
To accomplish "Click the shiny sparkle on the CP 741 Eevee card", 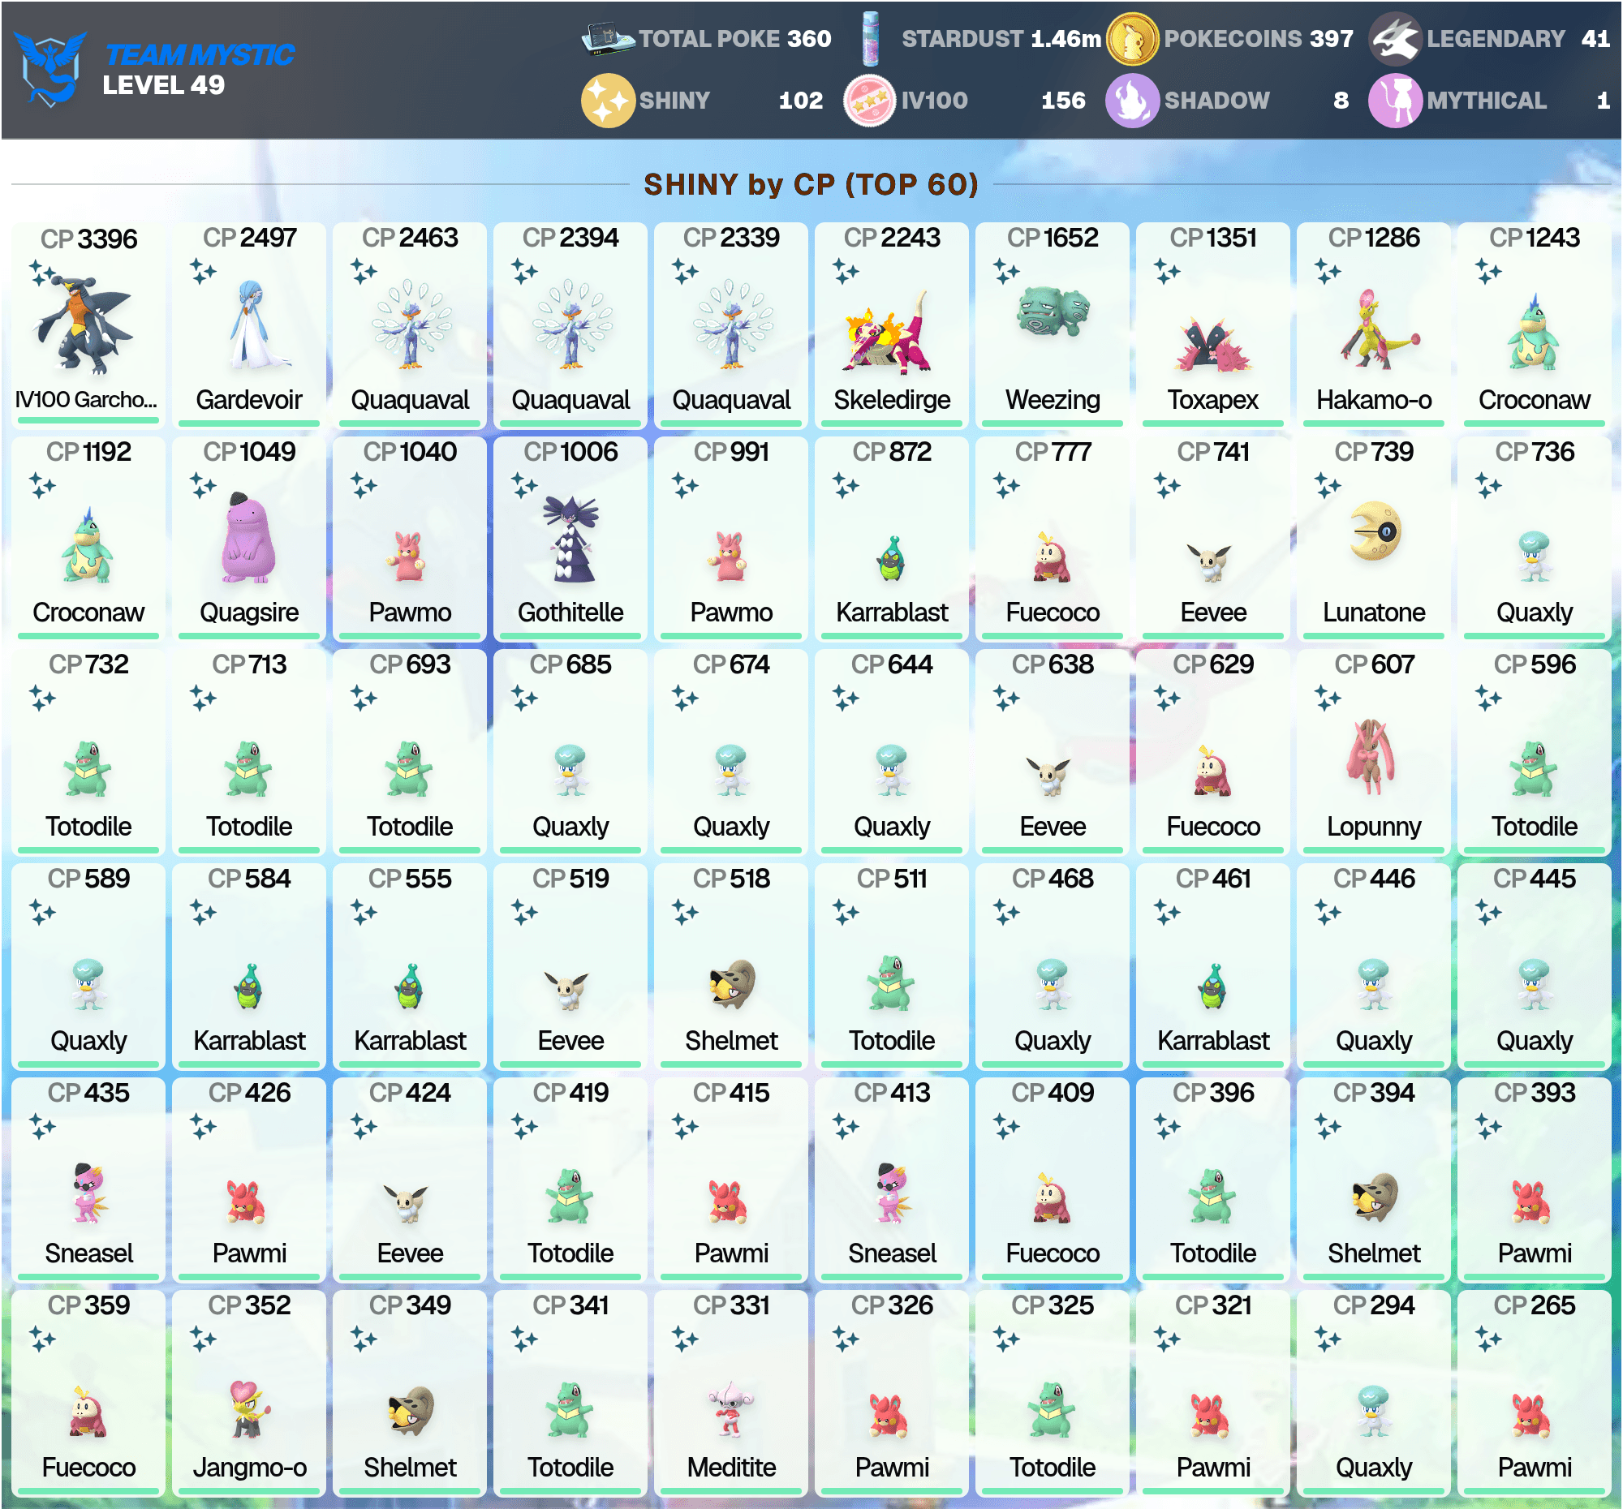I will point(1168,485).
